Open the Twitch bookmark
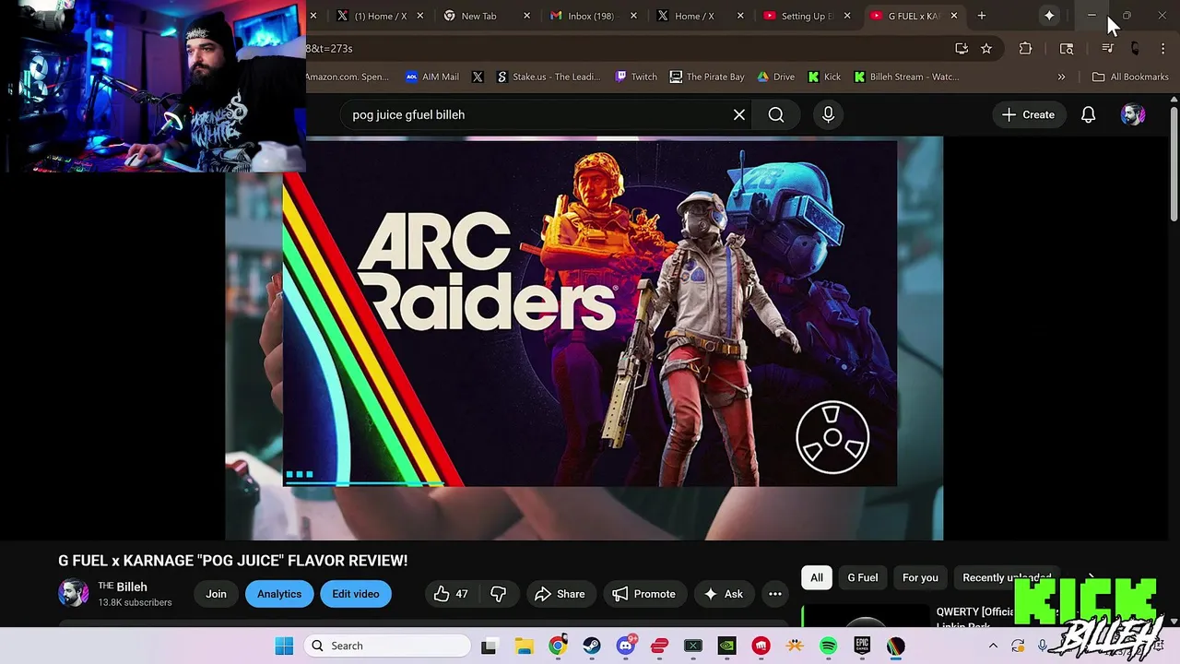Image resolution: width=1180 pixels, height=664 pixels. click(x=636, y=77)
